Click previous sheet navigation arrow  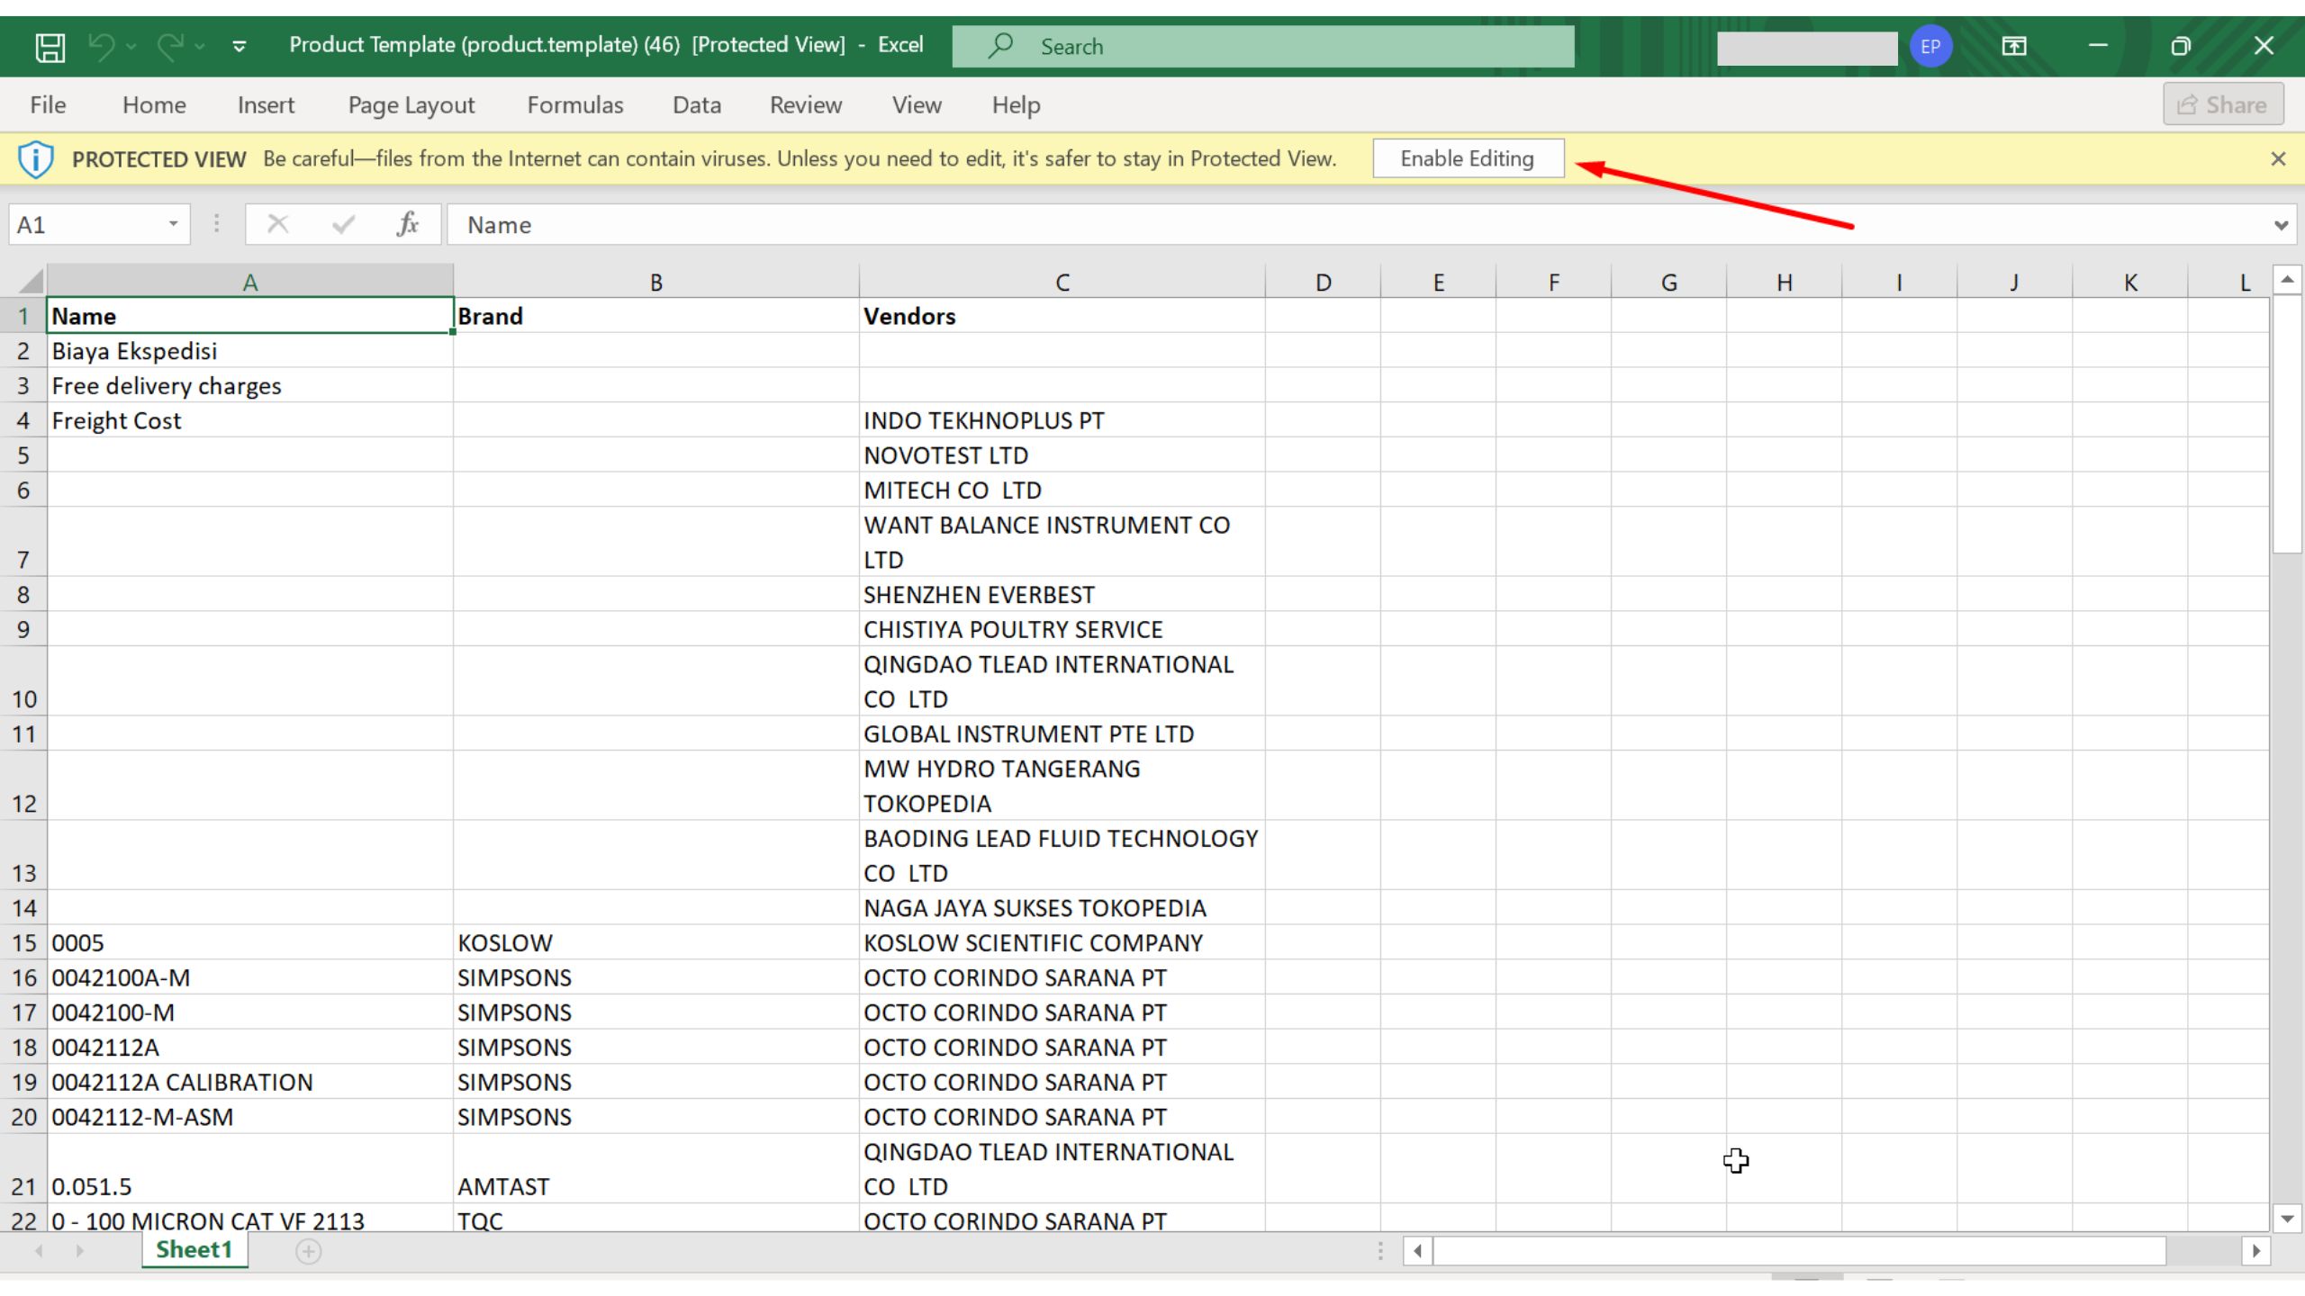point(39,1251)
